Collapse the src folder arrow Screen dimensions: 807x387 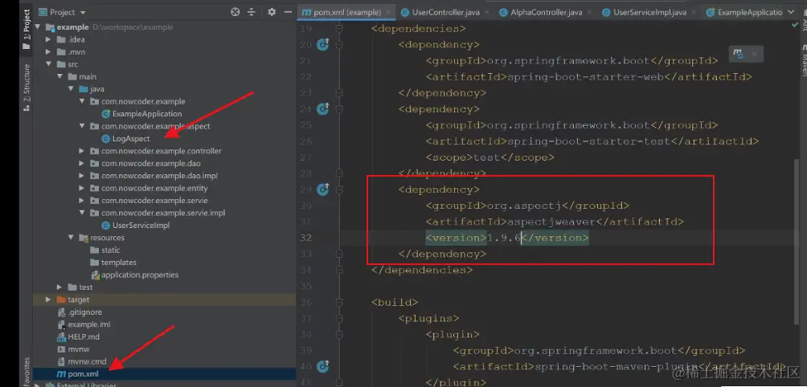coord(49,64)
